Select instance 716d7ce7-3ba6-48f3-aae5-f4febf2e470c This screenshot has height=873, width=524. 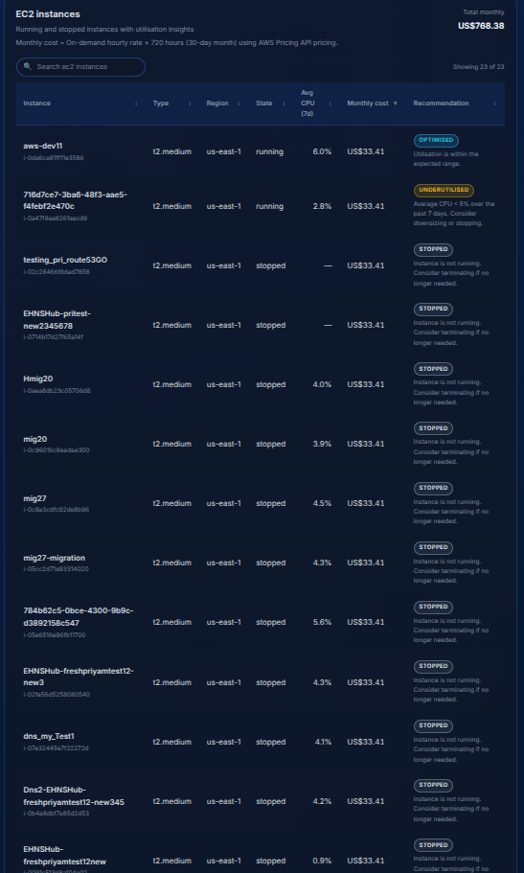[x=75, y=200]
